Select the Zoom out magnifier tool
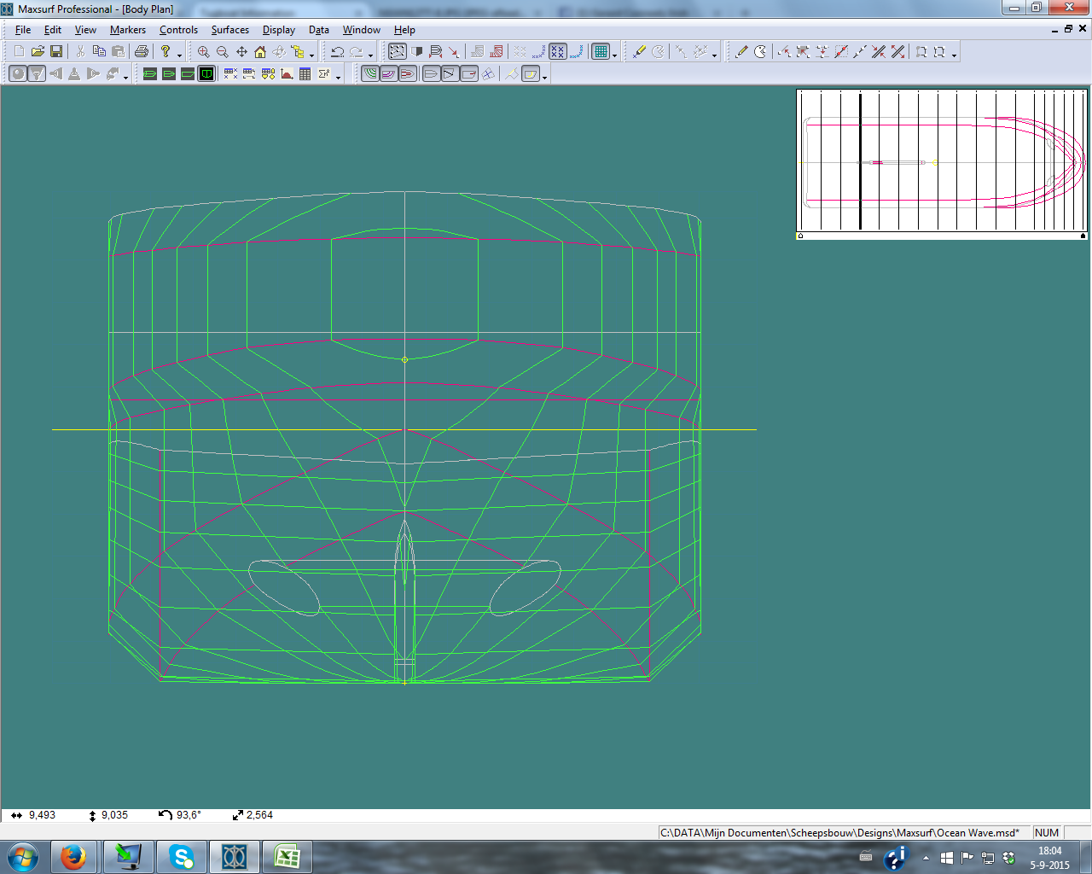 (222, 52)
